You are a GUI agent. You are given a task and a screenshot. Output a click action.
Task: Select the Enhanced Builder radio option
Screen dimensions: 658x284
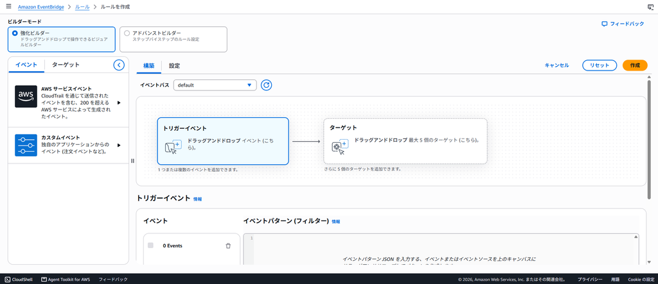[15, 33]
